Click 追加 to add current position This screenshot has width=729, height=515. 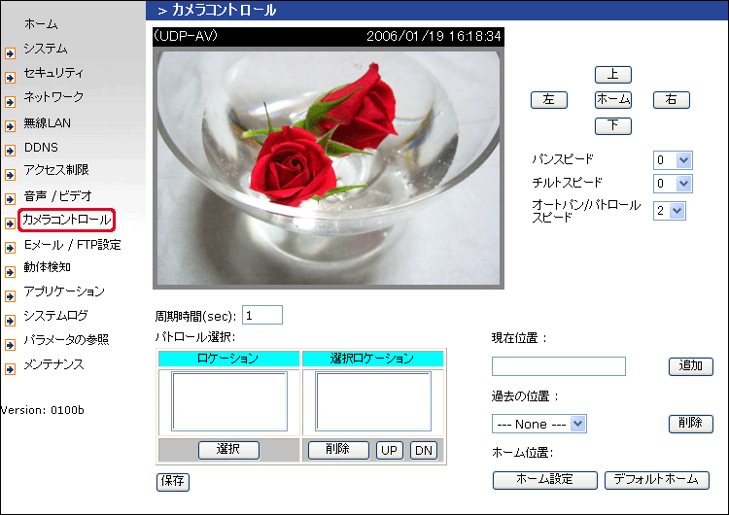[x=690, y=366]
